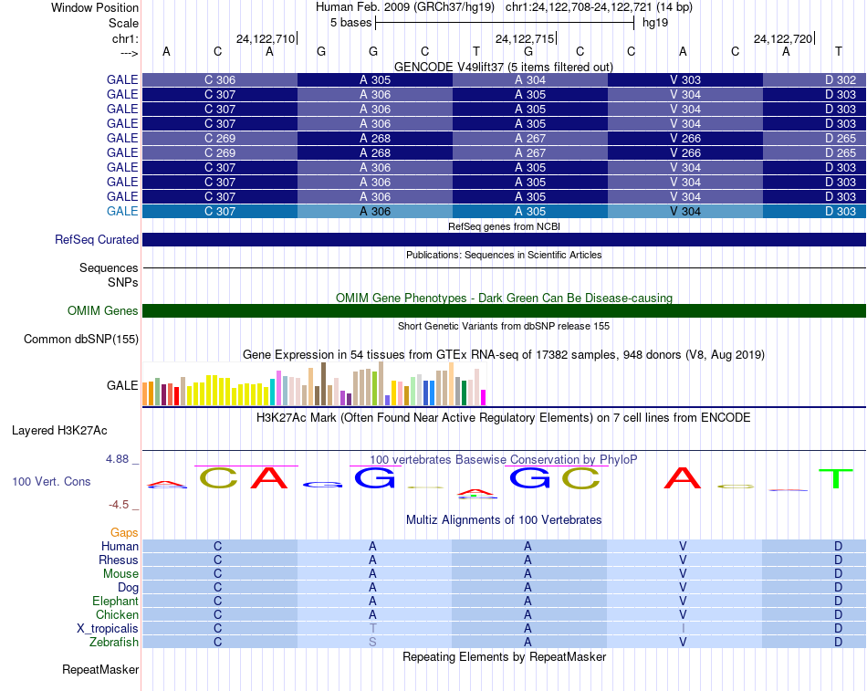This screenshot has width=867, height=691.
Task: Click the dark blue RefSeq Curated gene bar
Action: coord(505,239)
